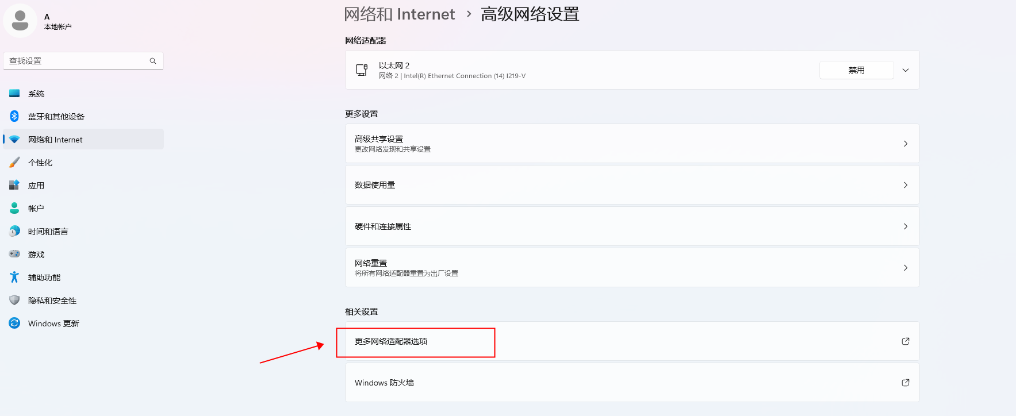The width and height of the screenshot is (1016, 416).
Task: Open 高级共享设置 via its chevron arrow
Action: point(905,144)
